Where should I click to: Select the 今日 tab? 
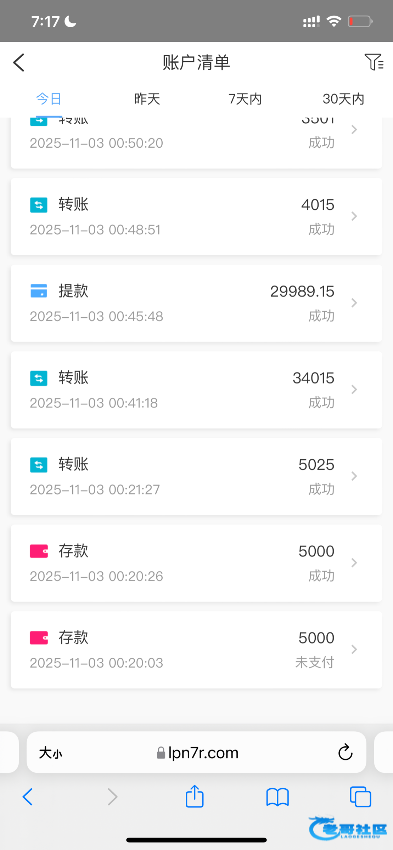pos(49,99)
